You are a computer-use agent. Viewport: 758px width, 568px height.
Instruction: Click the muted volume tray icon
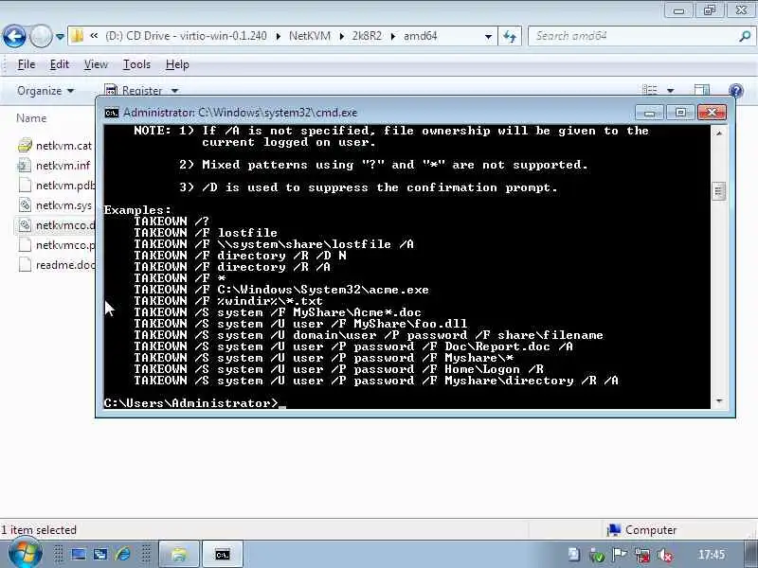665,555
